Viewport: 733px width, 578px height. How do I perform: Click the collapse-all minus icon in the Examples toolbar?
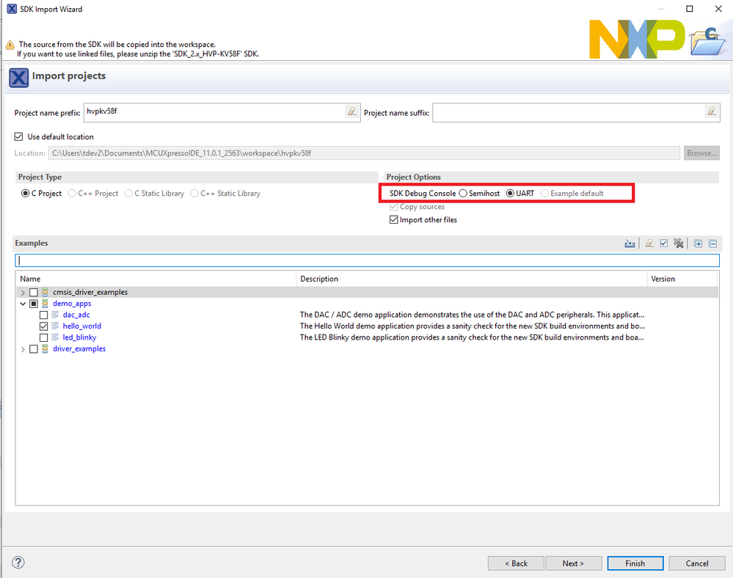(x=713, y=244)
